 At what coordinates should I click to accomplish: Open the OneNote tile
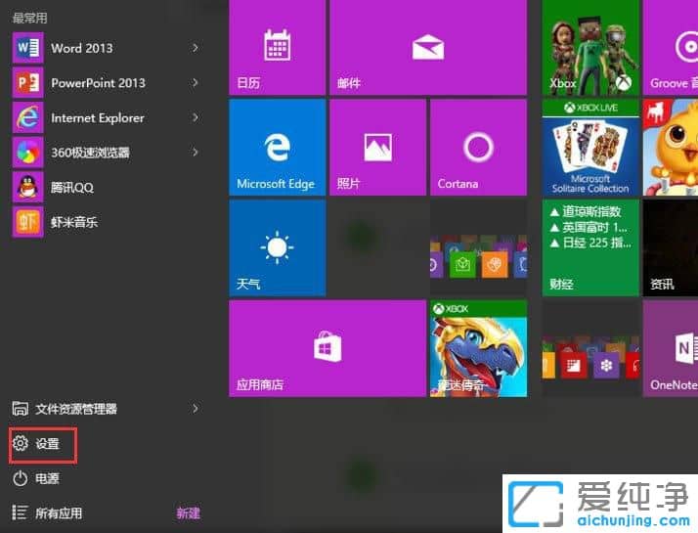tap(671, 348)
